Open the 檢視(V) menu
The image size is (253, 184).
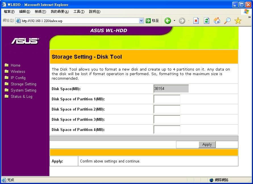click(x=41, y=12)
